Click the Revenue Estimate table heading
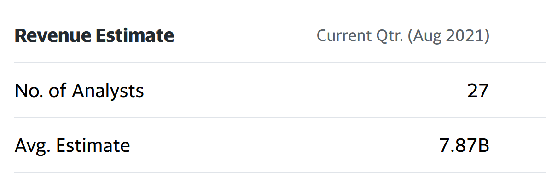This screenshot has width=546, height=190. pos(94,36)
